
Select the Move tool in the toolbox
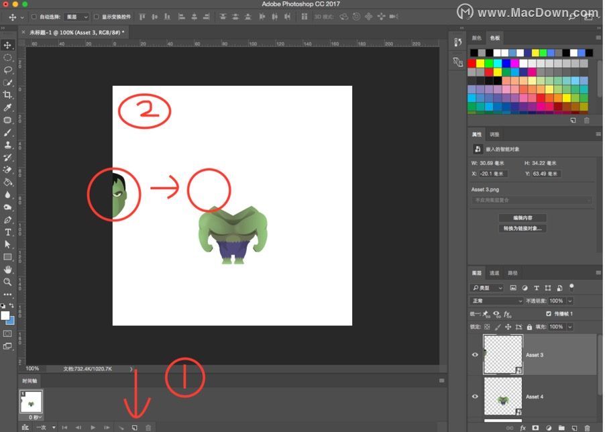pyautogui.click(x=7, y=45)
